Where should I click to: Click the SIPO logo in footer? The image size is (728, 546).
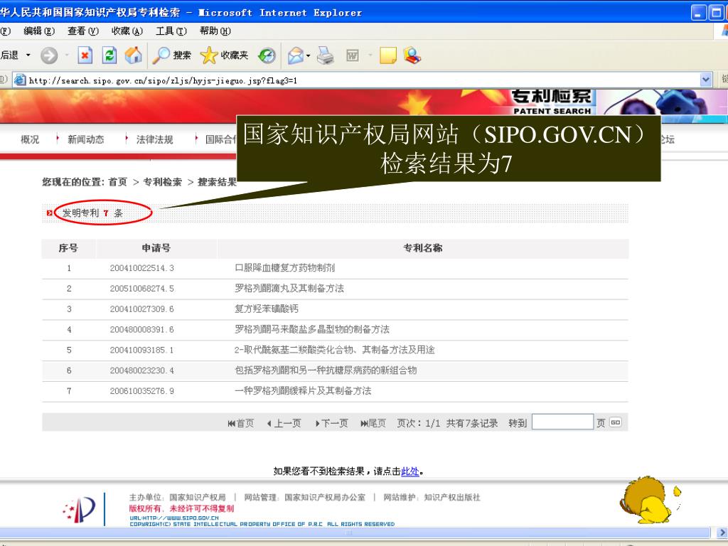coord(80,510)
